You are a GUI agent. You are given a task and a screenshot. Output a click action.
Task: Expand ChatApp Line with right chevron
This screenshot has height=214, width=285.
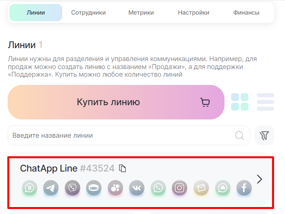tap(260, 179)
